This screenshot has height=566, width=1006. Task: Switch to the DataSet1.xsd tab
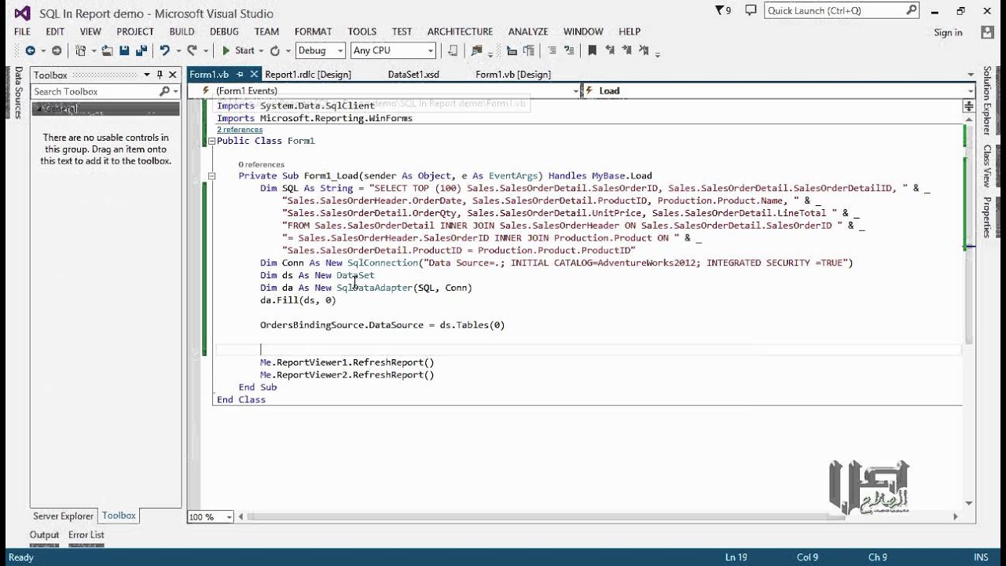pos(413,74)
